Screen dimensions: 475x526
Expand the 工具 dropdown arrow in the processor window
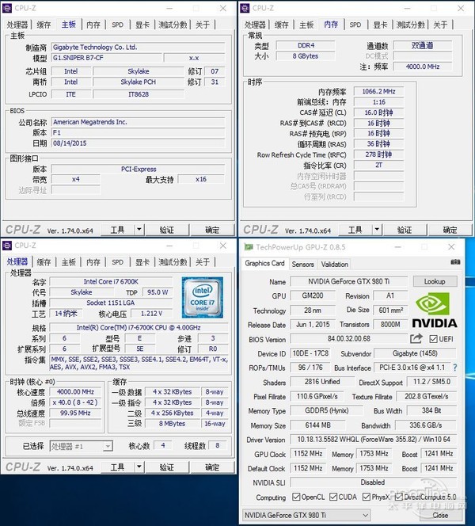(139, 467)
